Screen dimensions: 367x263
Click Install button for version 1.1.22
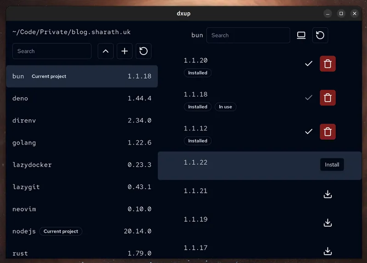point(332,165)
